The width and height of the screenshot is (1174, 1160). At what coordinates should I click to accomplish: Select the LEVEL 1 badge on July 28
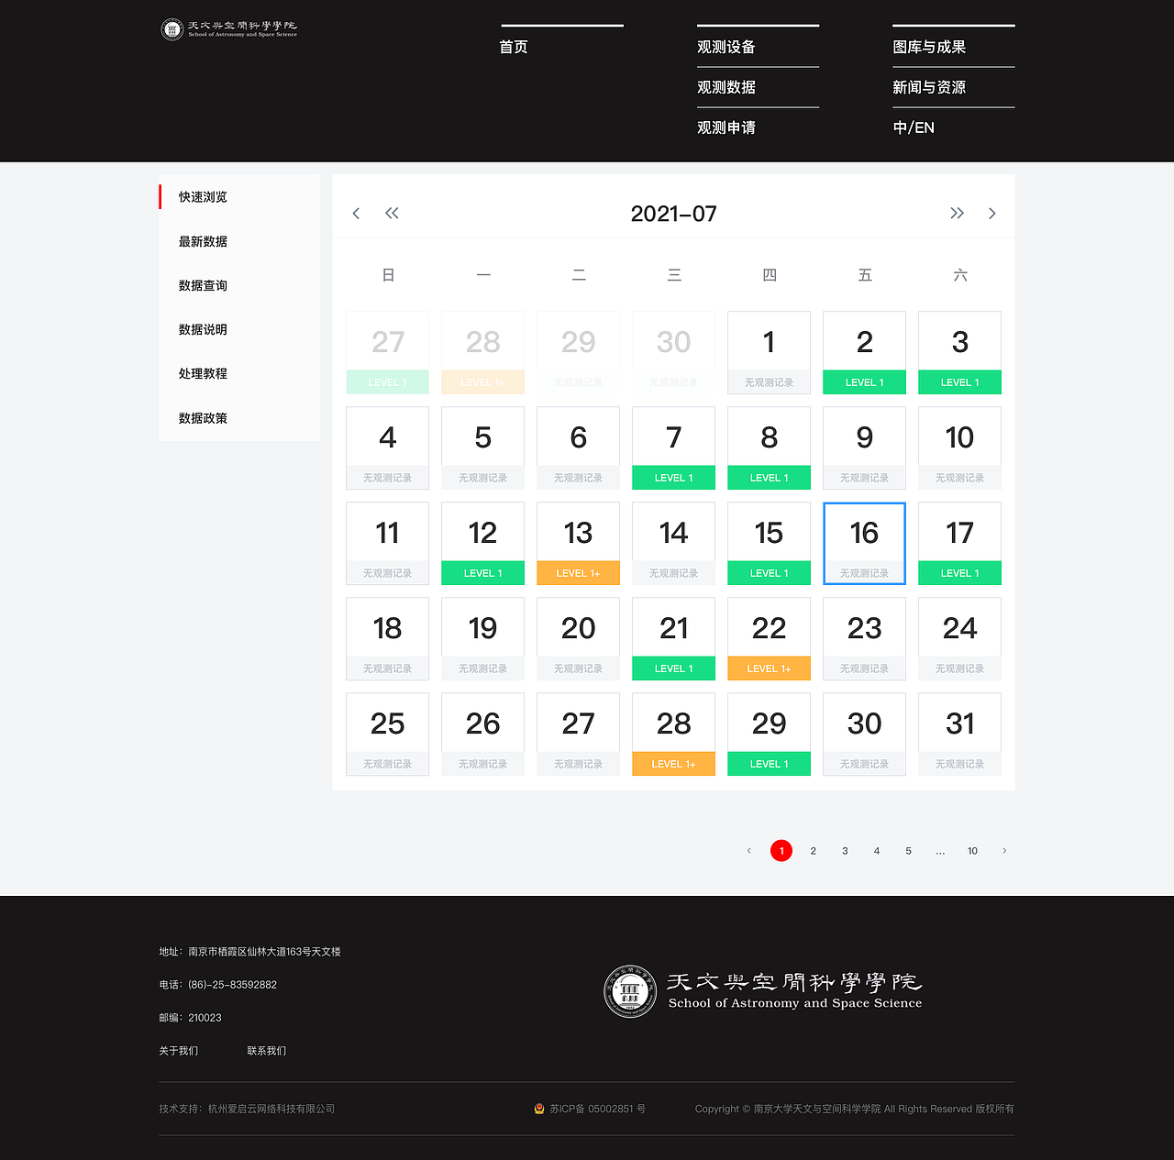[673, 763]
